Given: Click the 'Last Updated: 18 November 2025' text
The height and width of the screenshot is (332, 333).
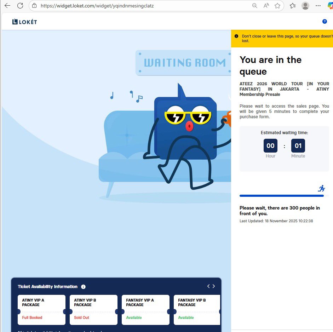Looking at the screenshot, I should click(276, 221).
